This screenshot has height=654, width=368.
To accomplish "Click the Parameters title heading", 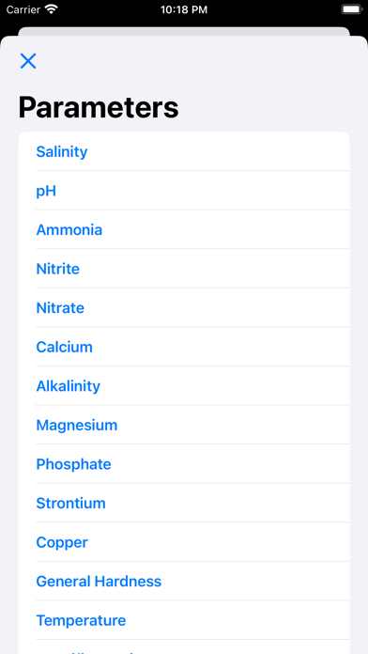I will 99,108.
